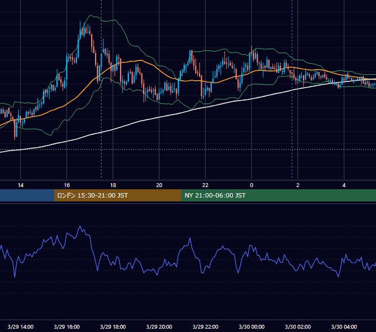The height and width of the screenshot is (332, 376).
Task: Click the blue session band before ロンドン
Action: 27,195
